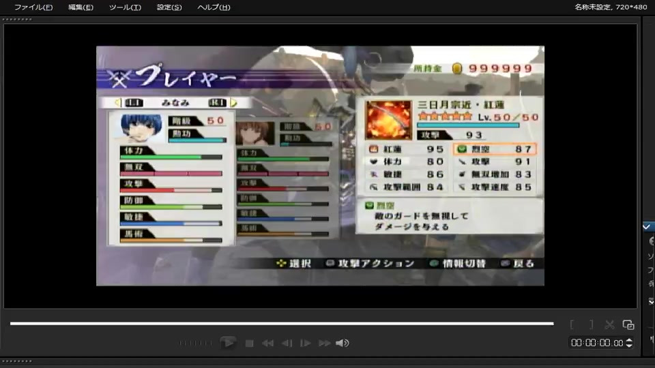
Task: Click the checkmark icon at the right panel edge
Action: click(647, 227)
